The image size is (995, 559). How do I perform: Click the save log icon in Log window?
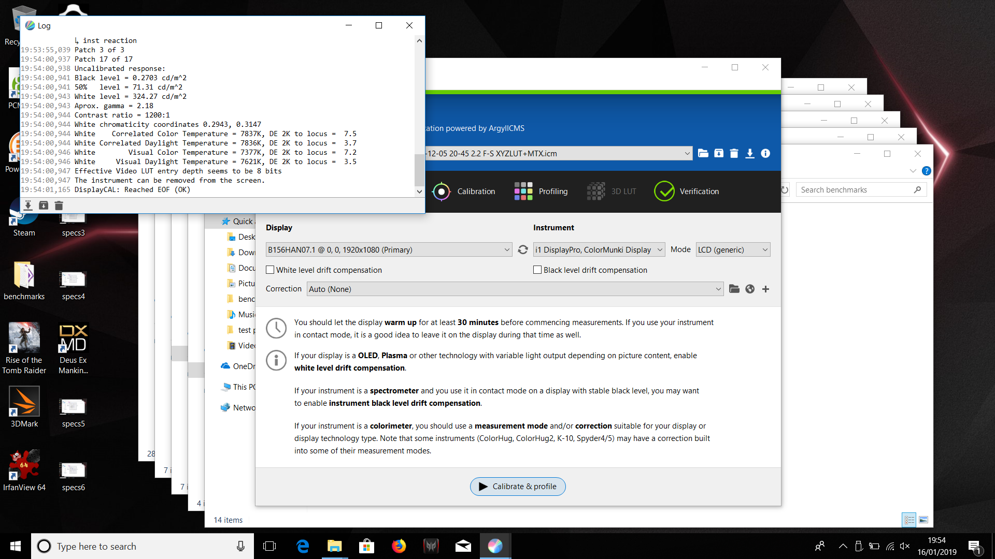(28, 205)
